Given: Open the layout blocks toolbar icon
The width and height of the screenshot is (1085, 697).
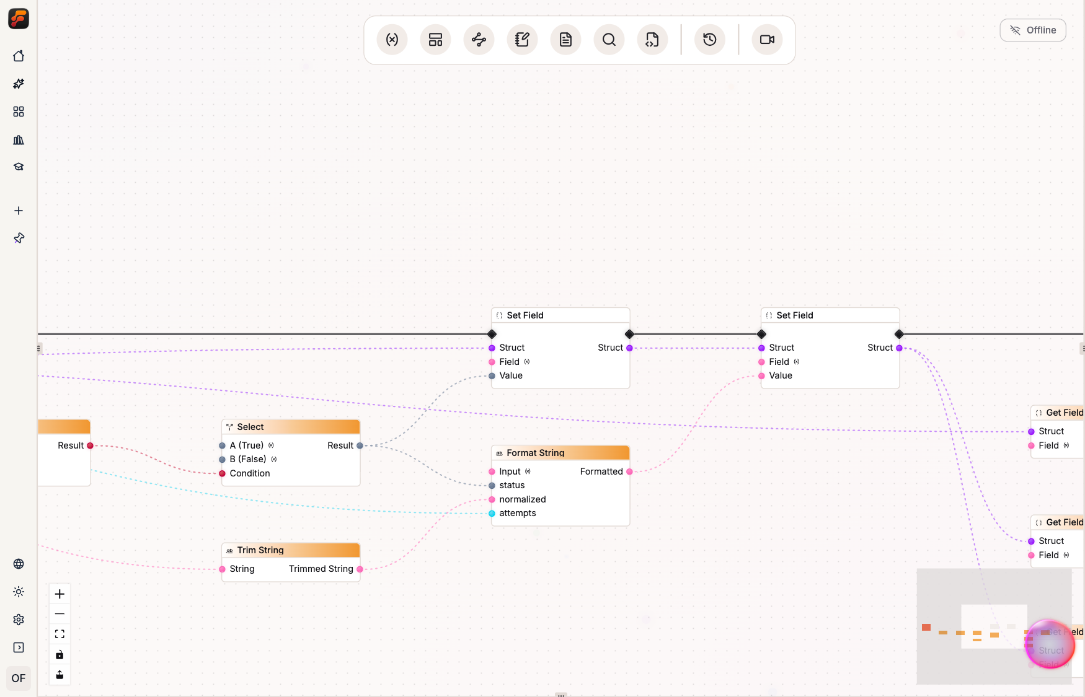Looking at the screenshot, I should coord(435,40).
